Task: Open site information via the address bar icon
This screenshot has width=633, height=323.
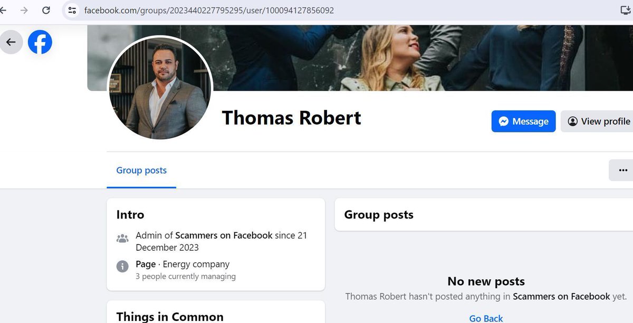Action: [71, 9]
